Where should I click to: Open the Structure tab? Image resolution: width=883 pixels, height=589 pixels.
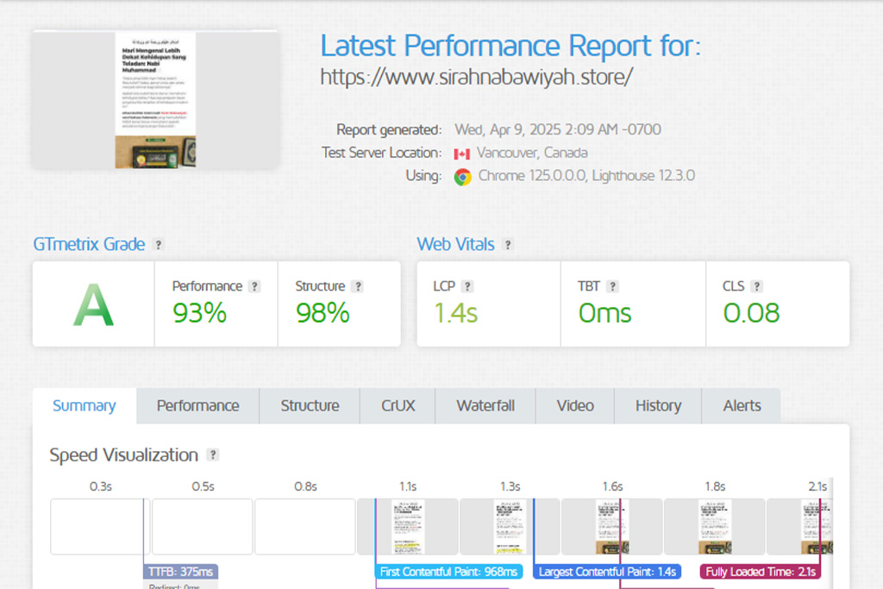[x=310, y=406]
